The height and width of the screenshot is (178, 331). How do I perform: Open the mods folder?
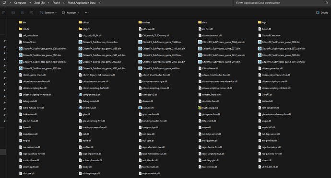(x=24, y=29)
